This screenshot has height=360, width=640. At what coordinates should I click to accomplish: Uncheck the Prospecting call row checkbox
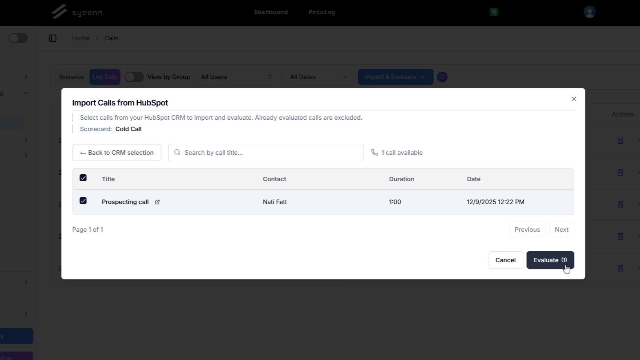click(83, 201)
